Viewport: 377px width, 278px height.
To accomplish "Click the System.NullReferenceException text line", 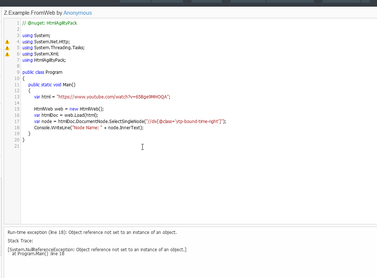I will click(x=97, y=249).
